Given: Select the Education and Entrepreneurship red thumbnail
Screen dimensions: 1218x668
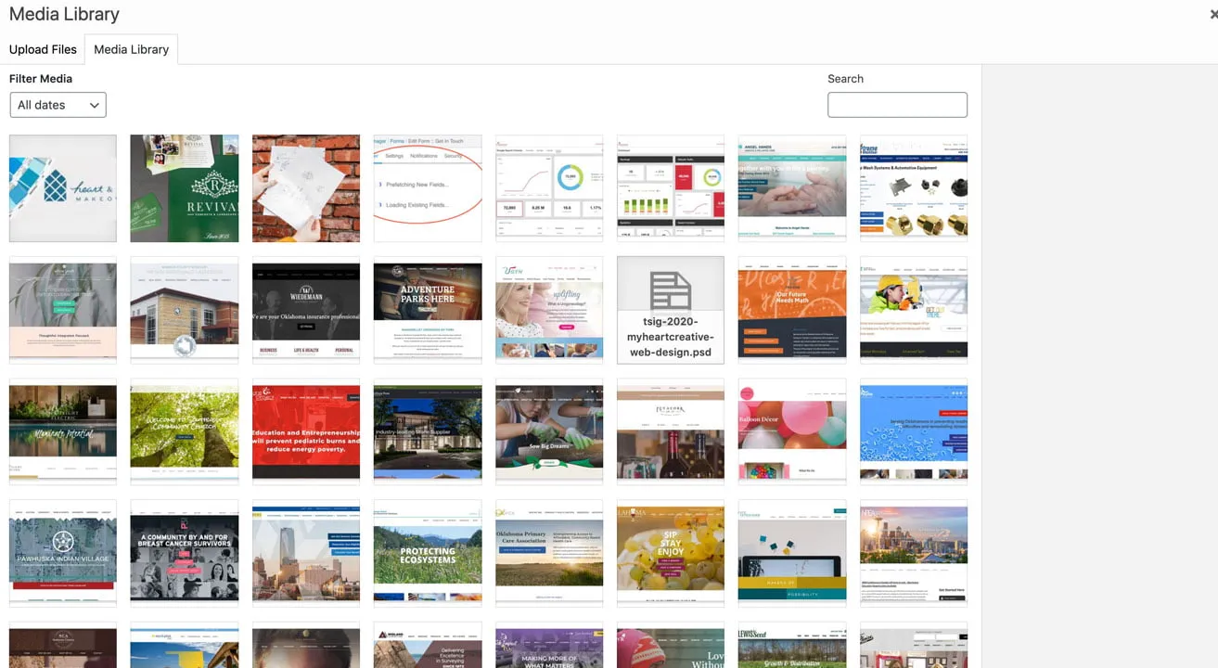Looking at the screenshot, I should click(x=306, y=431).
